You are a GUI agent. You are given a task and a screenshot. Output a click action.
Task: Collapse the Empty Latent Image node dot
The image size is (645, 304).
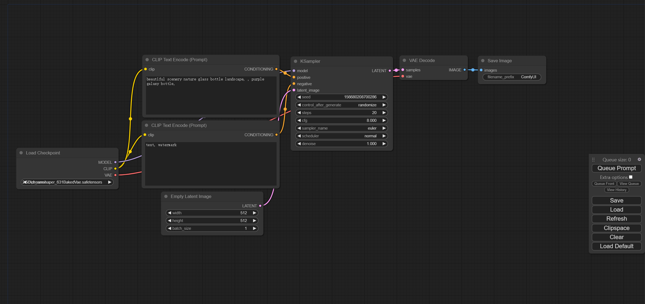tap(166, 196)
